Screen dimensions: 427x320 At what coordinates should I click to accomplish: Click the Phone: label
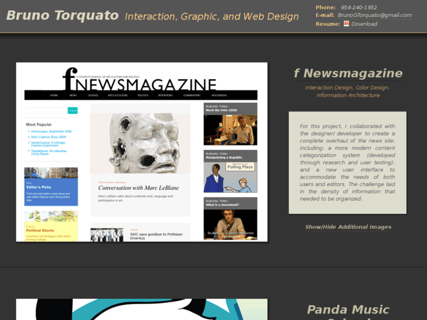pos(325,8)
